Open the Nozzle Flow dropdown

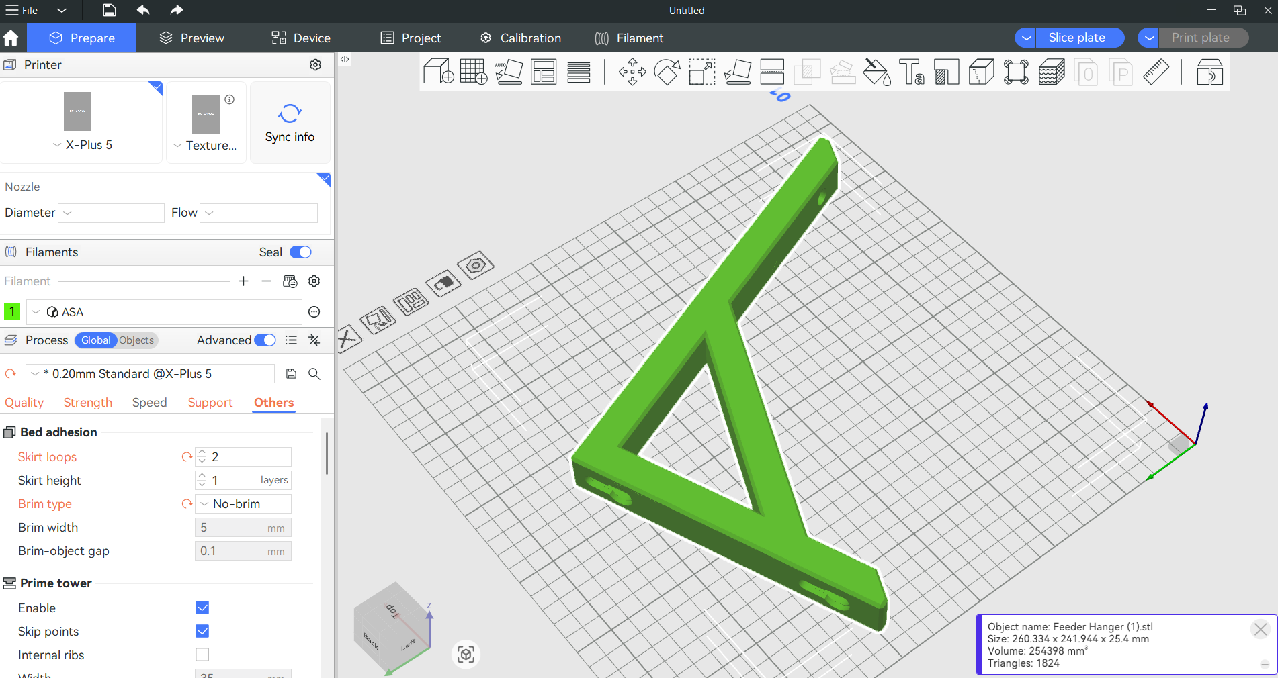pyautogui.click(x=259, y=213)
